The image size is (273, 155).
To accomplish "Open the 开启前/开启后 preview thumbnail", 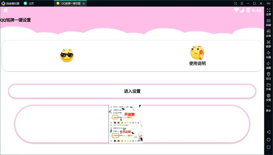I will [126, 124].
